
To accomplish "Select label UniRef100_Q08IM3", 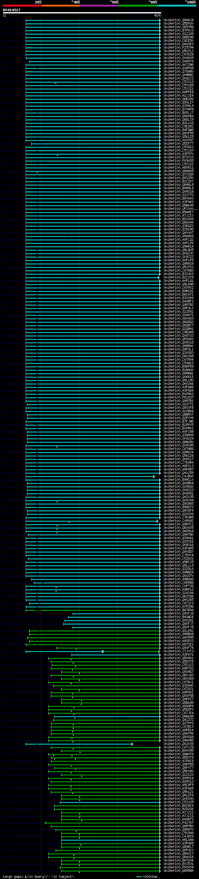I will [x=178, y=799].
